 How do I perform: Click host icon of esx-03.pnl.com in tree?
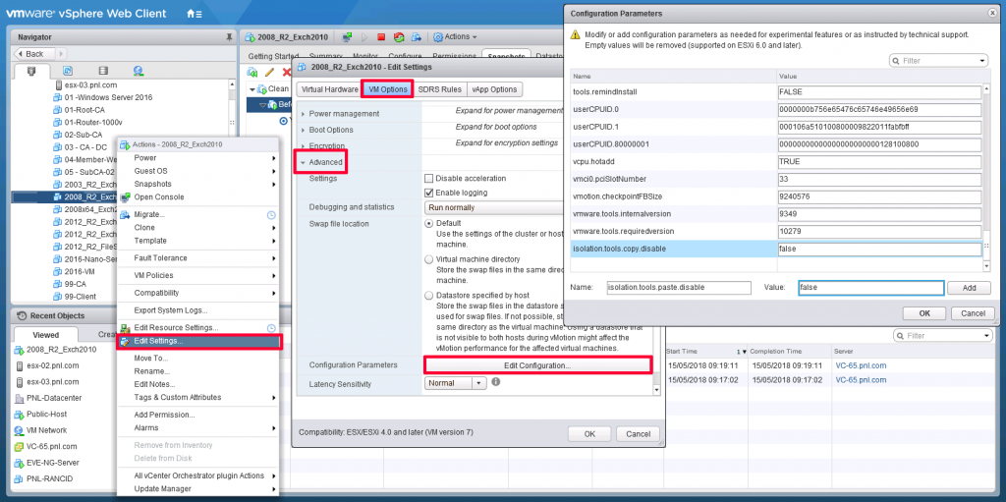(x=58, y=84)
